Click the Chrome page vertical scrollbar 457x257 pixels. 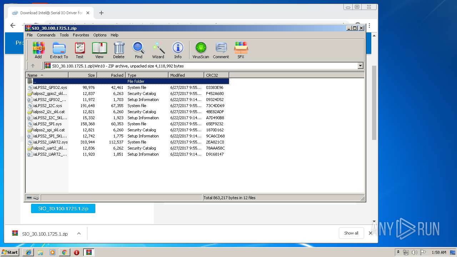point(374,103)
